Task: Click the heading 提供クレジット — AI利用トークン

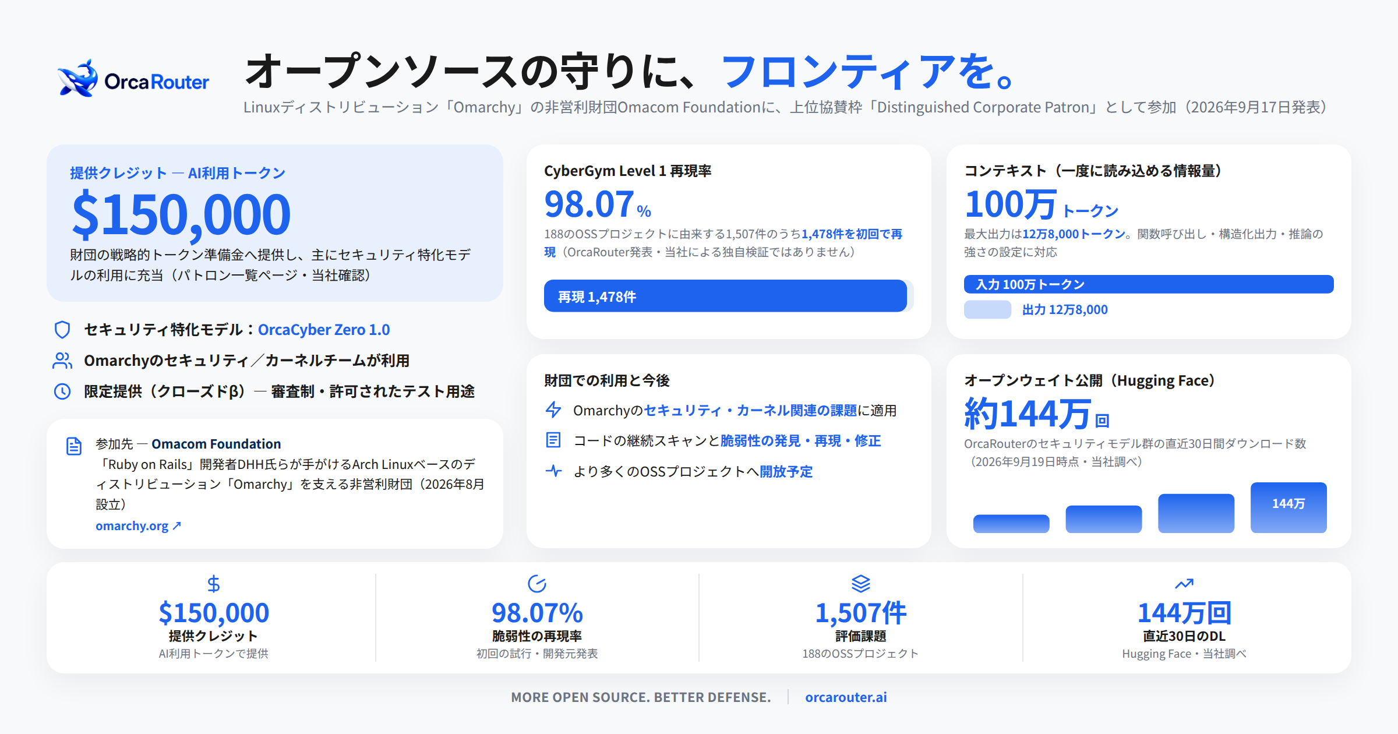Action: 178,173
